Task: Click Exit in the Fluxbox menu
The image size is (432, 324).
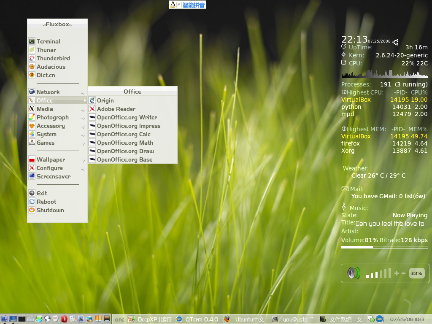Action: (x=57, y=193)
